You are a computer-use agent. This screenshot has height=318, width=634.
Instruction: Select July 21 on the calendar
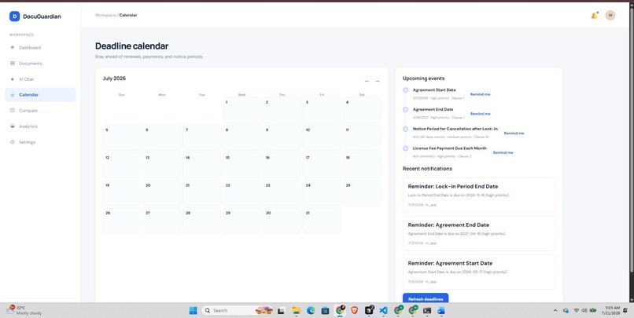pos(202,192)
